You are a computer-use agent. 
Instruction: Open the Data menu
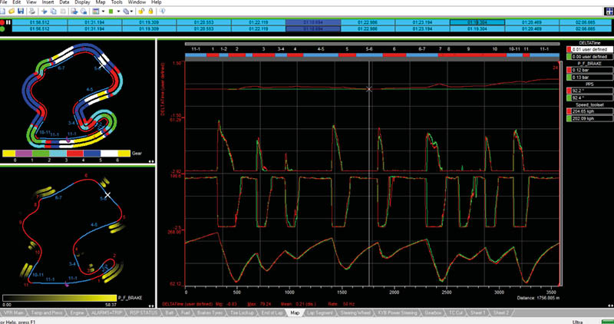(x=64, y=2)
